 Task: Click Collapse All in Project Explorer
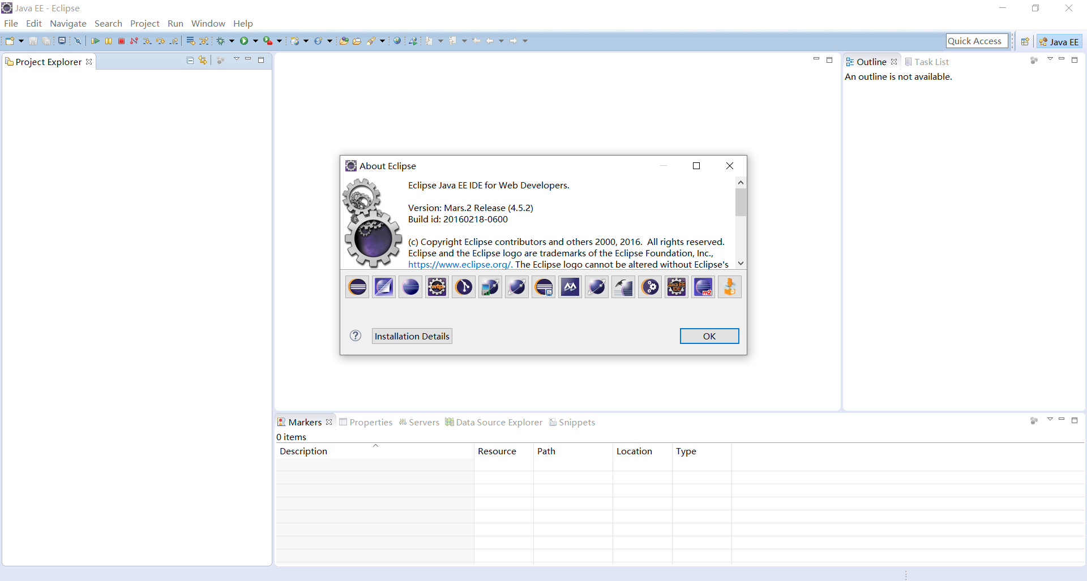coord(190,60)
